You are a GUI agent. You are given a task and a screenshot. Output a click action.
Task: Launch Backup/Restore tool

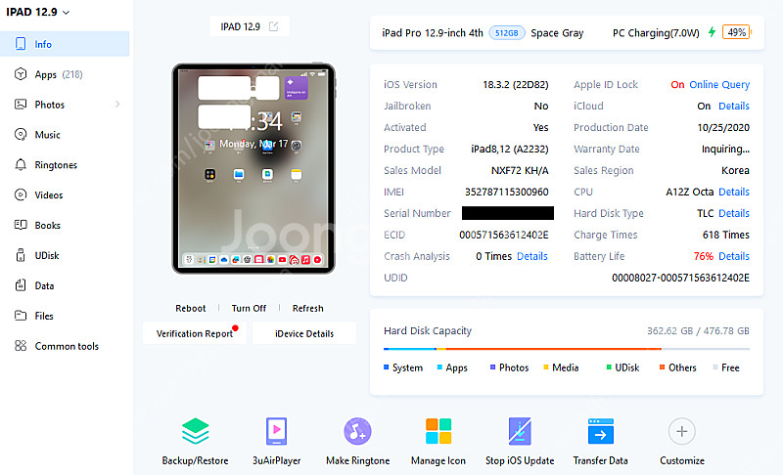pos(195,442)
